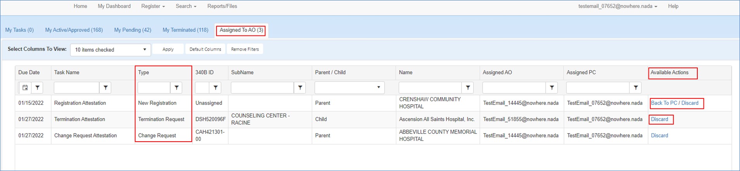Focus the Task Name filter text field
Screen dimensions: 740x171
point(77,88)
